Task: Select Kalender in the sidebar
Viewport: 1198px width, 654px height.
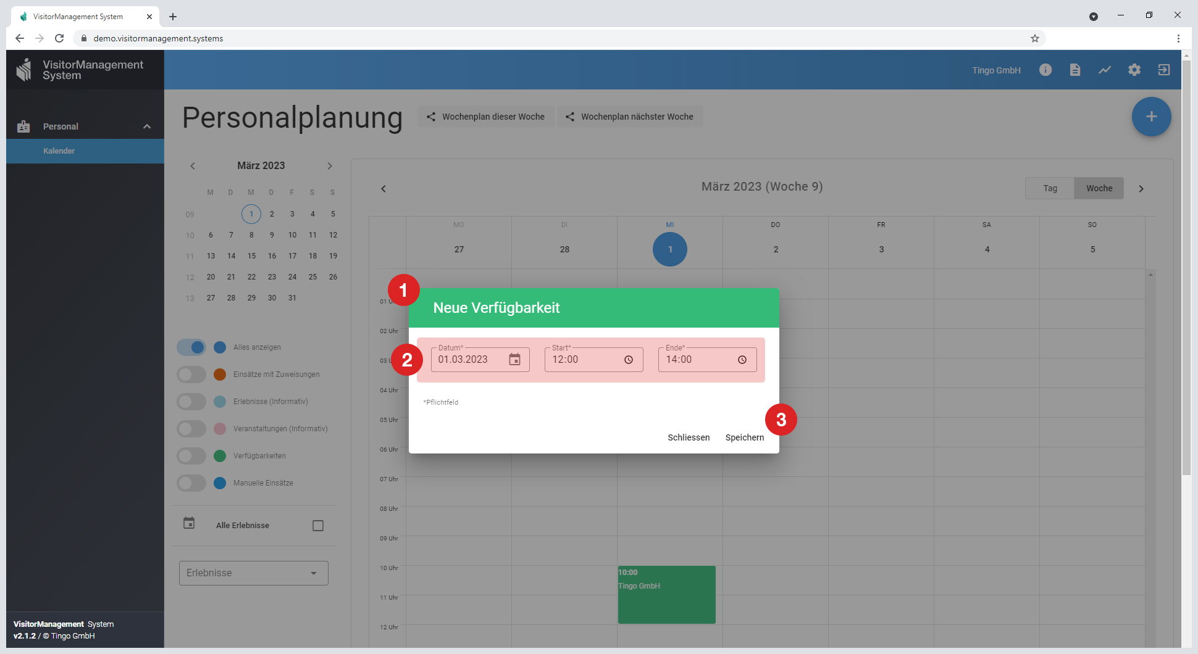Action: click(x=59, y=151)
